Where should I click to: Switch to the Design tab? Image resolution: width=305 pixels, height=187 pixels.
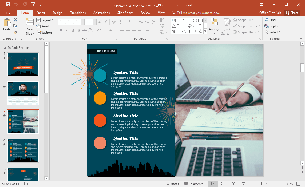(x=57, y=13)
